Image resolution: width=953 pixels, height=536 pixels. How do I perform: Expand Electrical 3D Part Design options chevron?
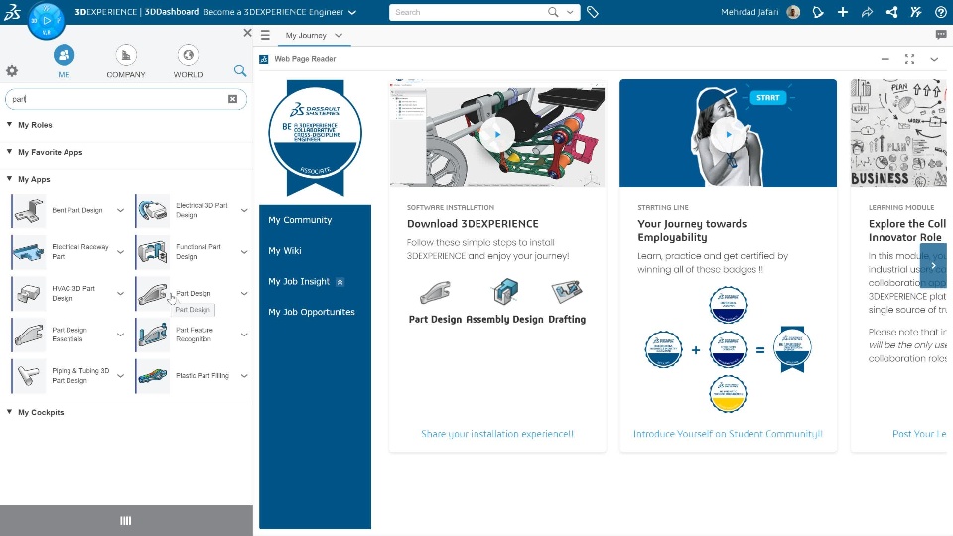pos(244,210)
